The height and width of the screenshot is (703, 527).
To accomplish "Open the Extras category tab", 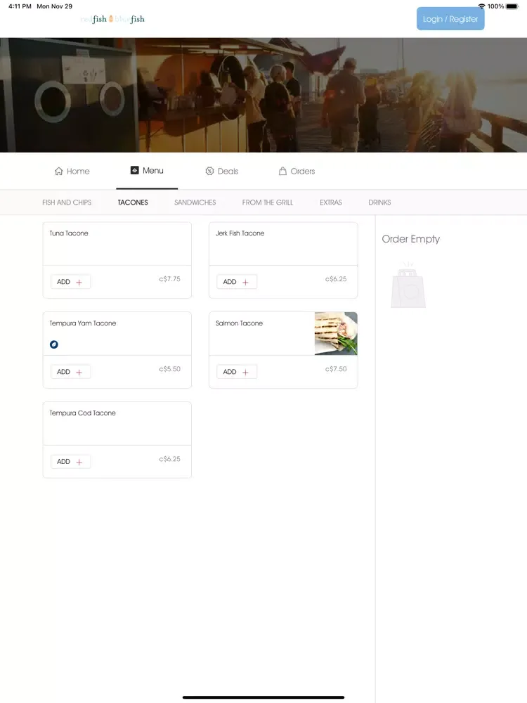I will click(331, 202).
